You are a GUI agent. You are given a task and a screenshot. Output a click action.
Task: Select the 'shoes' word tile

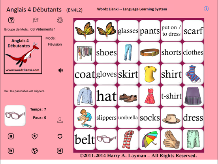tap(106, 52)
